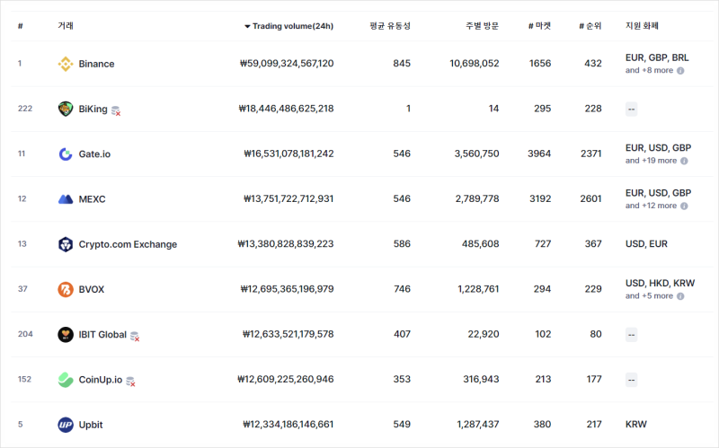The image size is (719, 448).
Task: Click 'and +19 more' in Gate.io row
Action: pyautogui.click(x=651, y=161)
